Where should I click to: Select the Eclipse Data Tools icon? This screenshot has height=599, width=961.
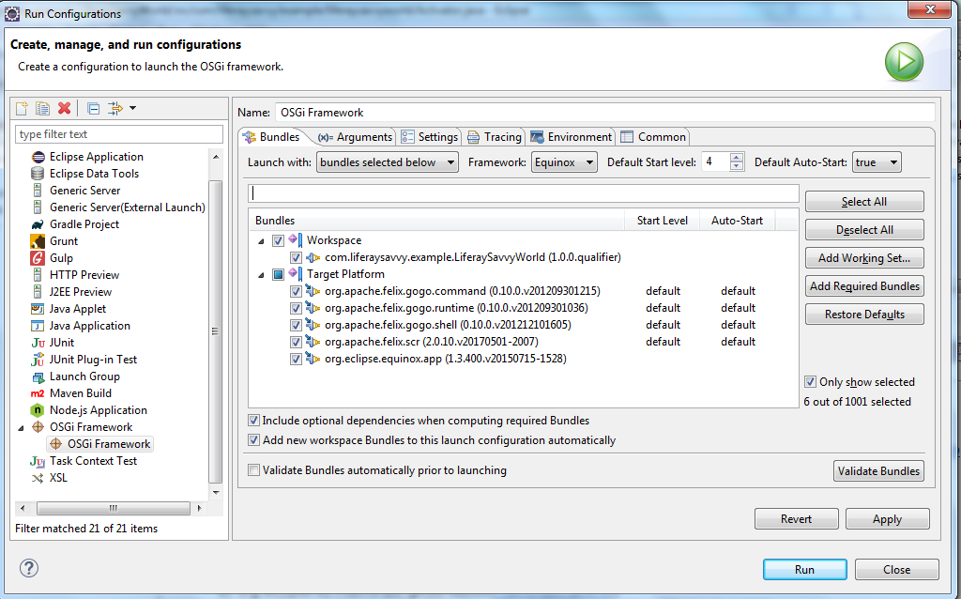[x=38, y=174]
